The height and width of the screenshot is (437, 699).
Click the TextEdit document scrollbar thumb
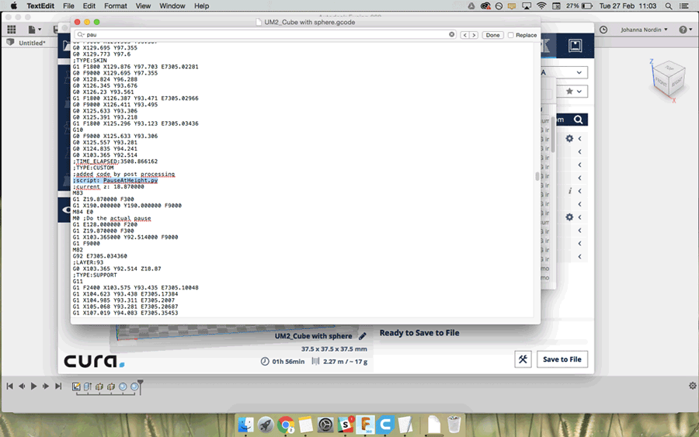pos(537,176)
